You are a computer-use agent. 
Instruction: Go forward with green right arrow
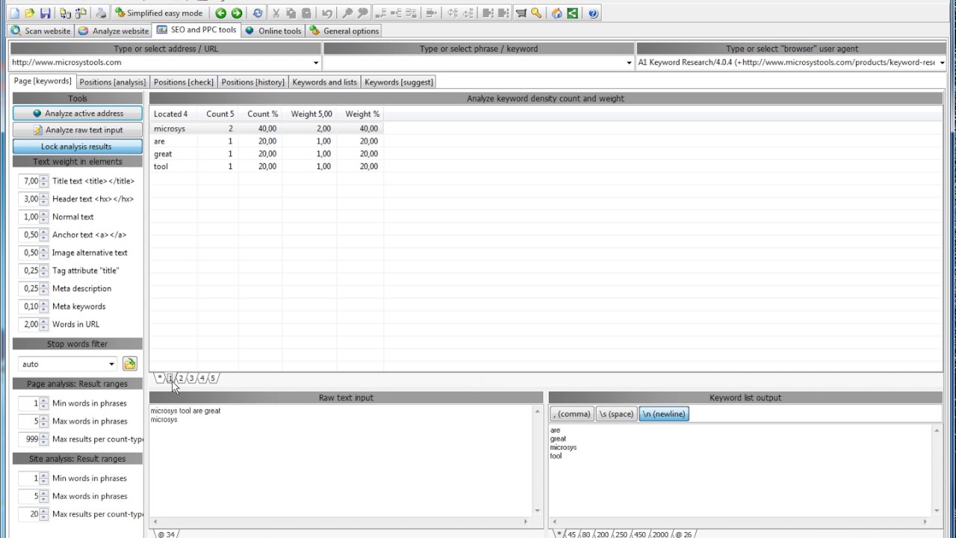tap(237, 13)
